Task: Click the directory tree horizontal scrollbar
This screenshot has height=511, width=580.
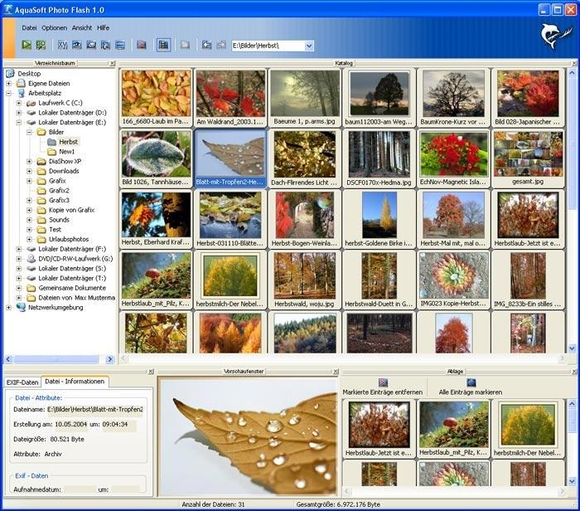Action: (x=58, y=360)
